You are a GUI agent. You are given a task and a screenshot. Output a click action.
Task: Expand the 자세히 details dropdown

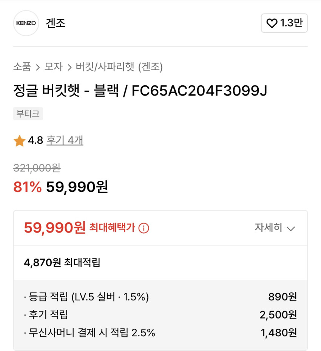[275, 228]
